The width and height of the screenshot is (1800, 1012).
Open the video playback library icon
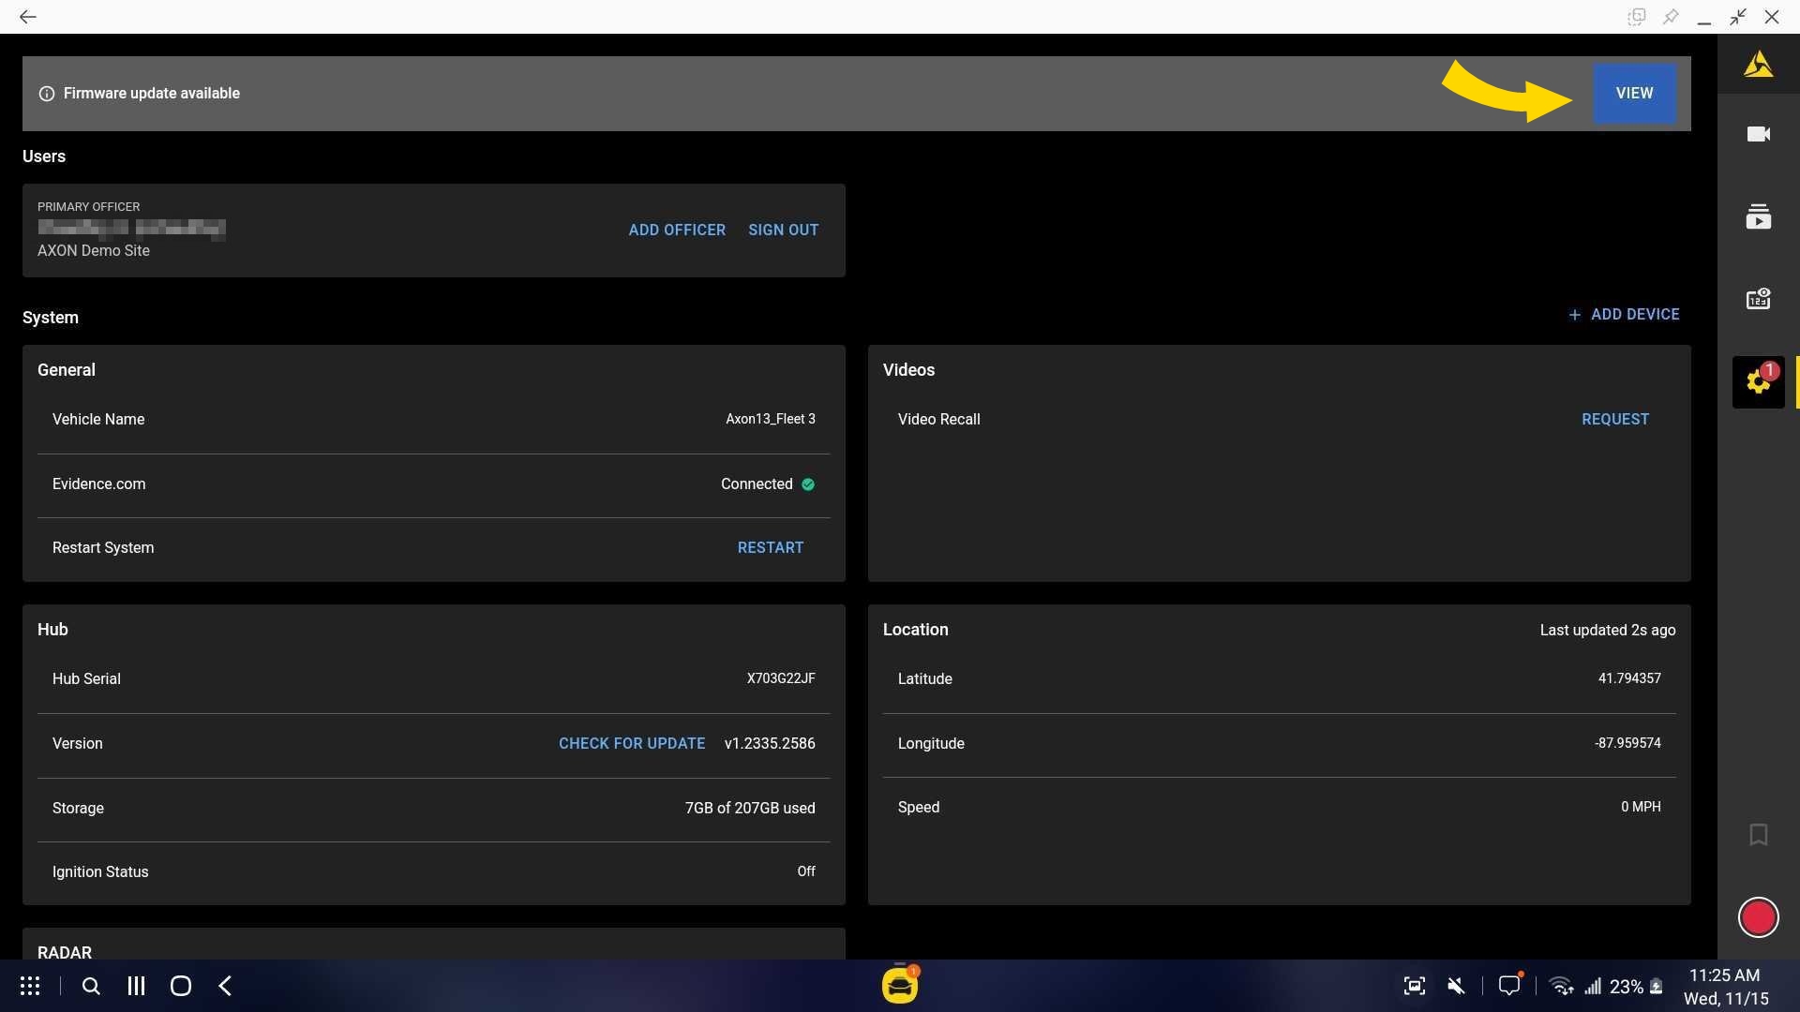coord(1758,217)
